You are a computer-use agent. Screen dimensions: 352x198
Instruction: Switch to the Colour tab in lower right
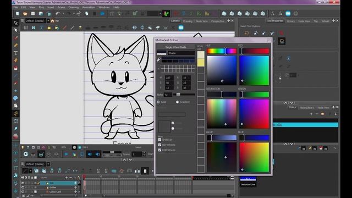(x=292, y=107)
